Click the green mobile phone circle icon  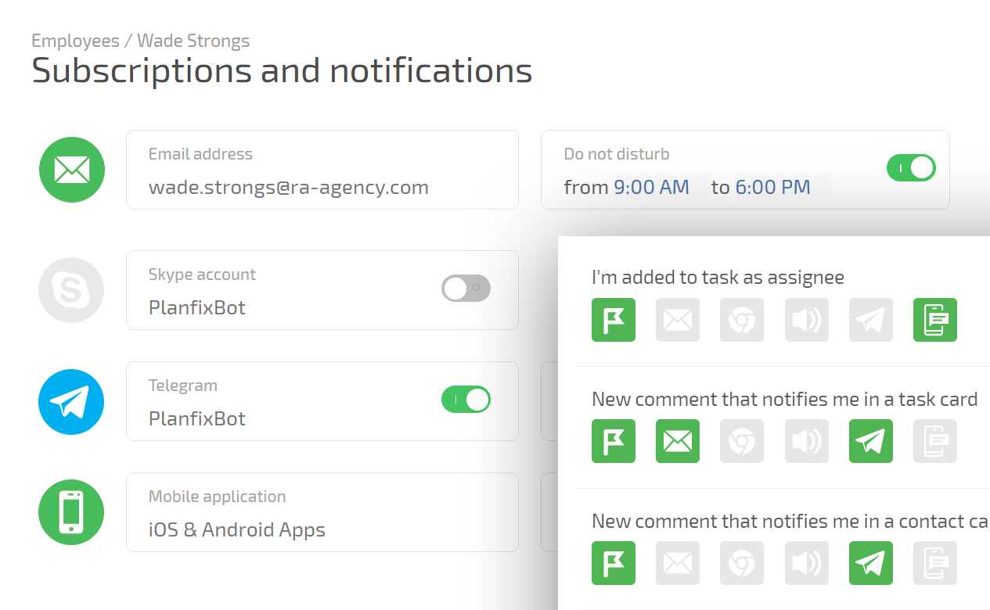click(x=71, y=512)
